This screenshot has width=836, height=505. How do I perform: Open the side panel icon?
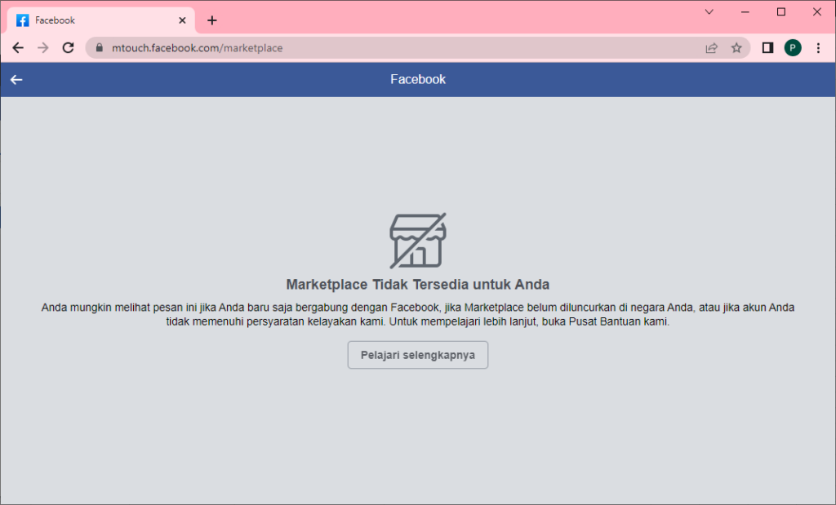point(767,47)
